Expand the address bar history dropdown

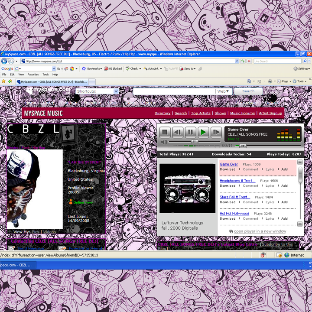[237, 61]
